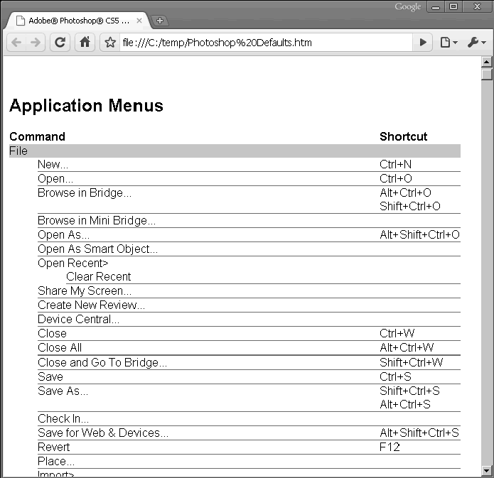Reload the page with the refresh icon

point(60,42)
